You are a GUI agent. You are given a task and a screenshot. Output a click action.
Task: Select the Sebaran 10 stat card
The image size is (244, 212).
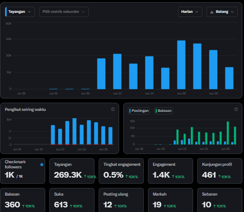tap(220, 200)
